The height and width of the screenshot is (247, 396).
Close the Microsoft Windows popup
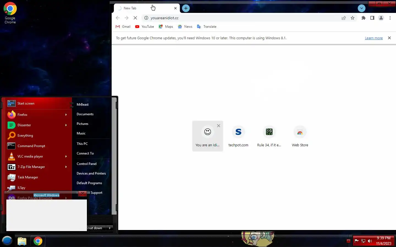[82, 193]
